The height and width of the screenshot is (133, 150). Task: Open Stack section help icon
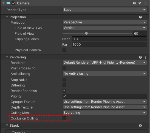[x=140, y=126]
